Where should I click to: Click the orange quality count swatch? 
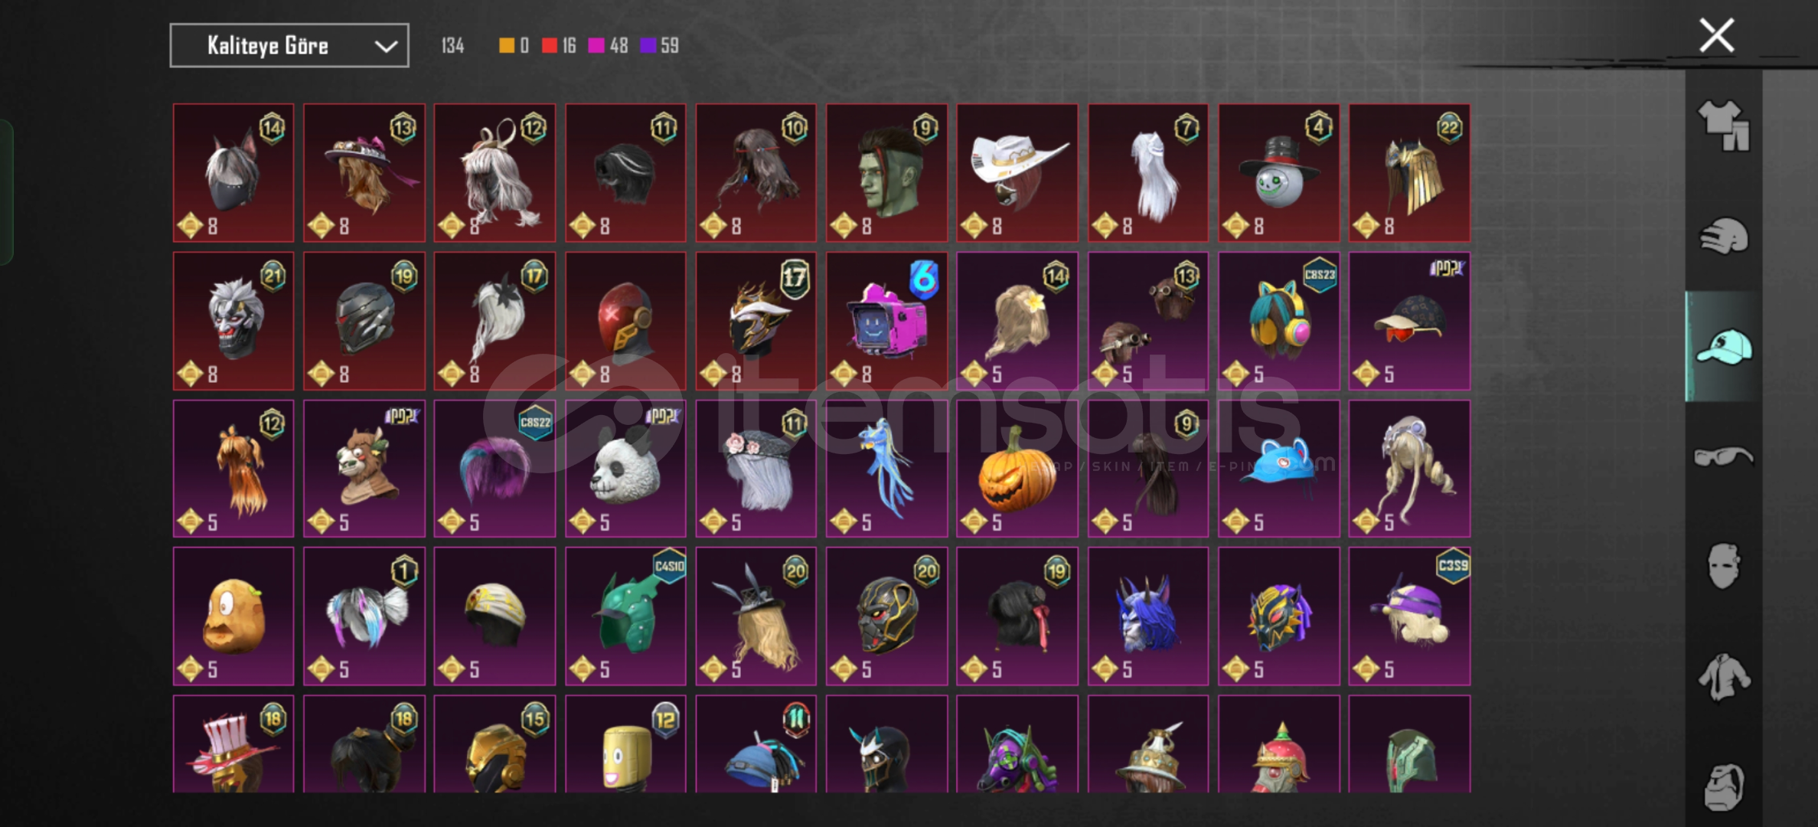point(506,46)
